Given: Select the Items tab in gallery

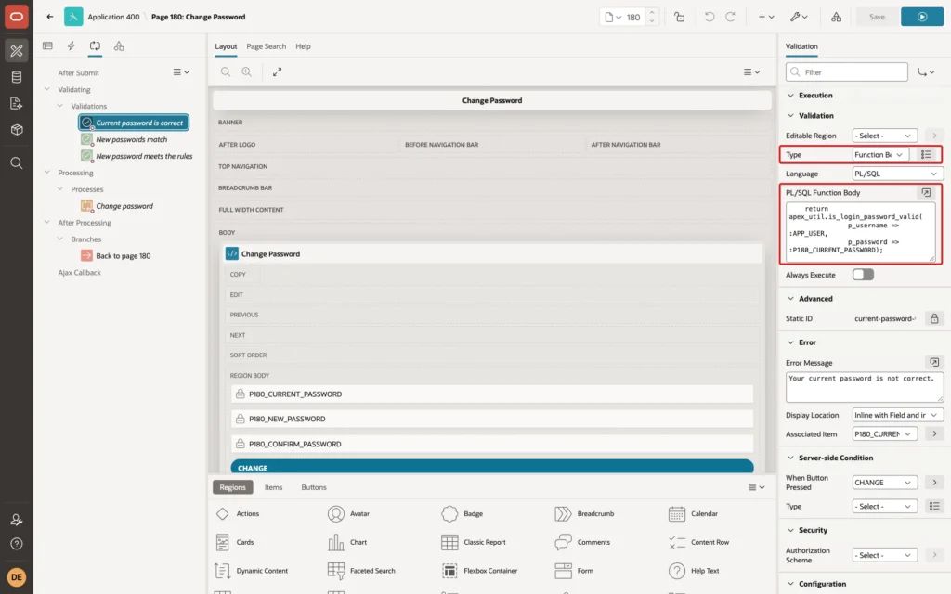Looking at the screenshot, I should pyautogui.click(x=274, y=487).
